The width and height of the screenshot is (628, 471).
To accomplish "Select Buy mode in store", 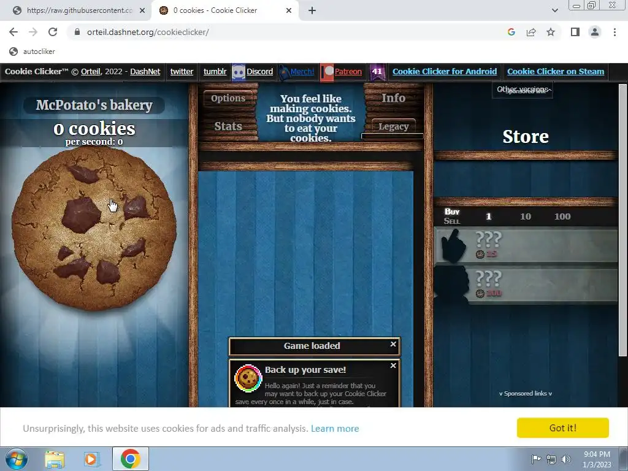I will click(452, 212).
